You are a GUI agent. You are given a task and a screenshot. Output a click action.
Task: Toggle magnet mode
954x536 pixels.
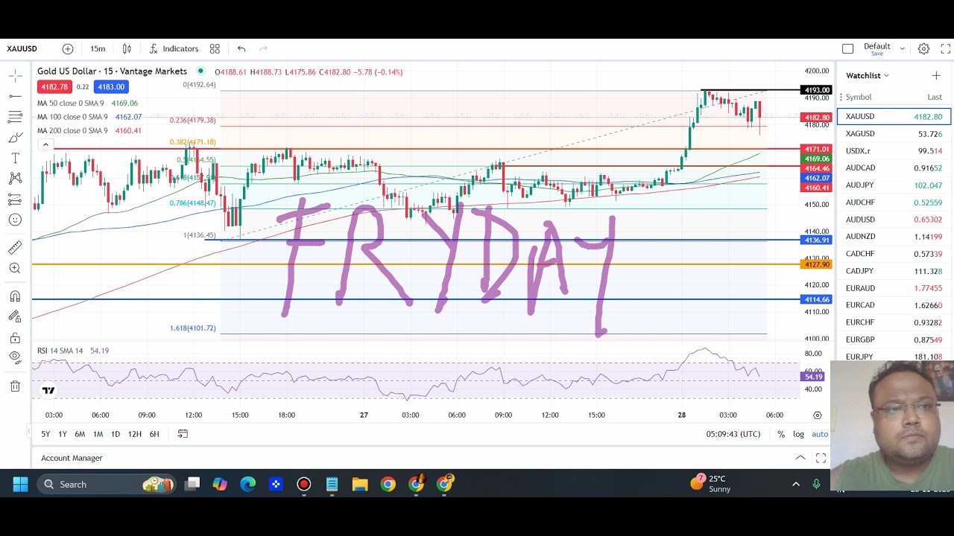15,296
